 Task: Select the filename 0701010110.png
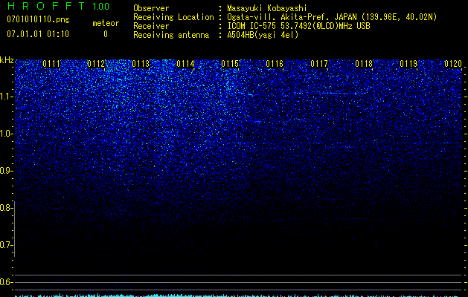tap(38, 20)
